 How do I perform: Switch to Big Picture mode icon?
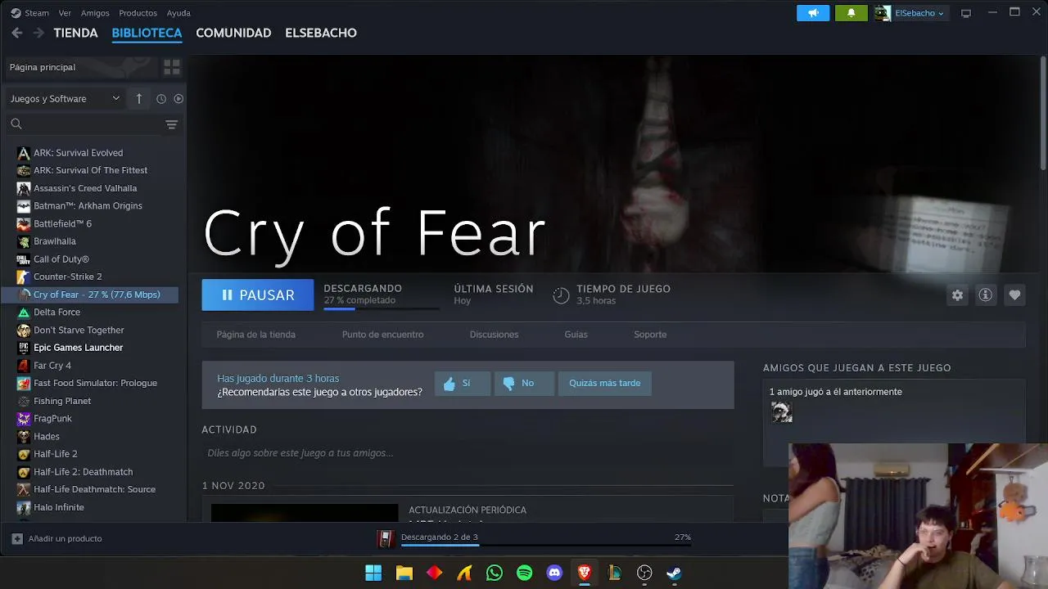(x=966, y=13)
